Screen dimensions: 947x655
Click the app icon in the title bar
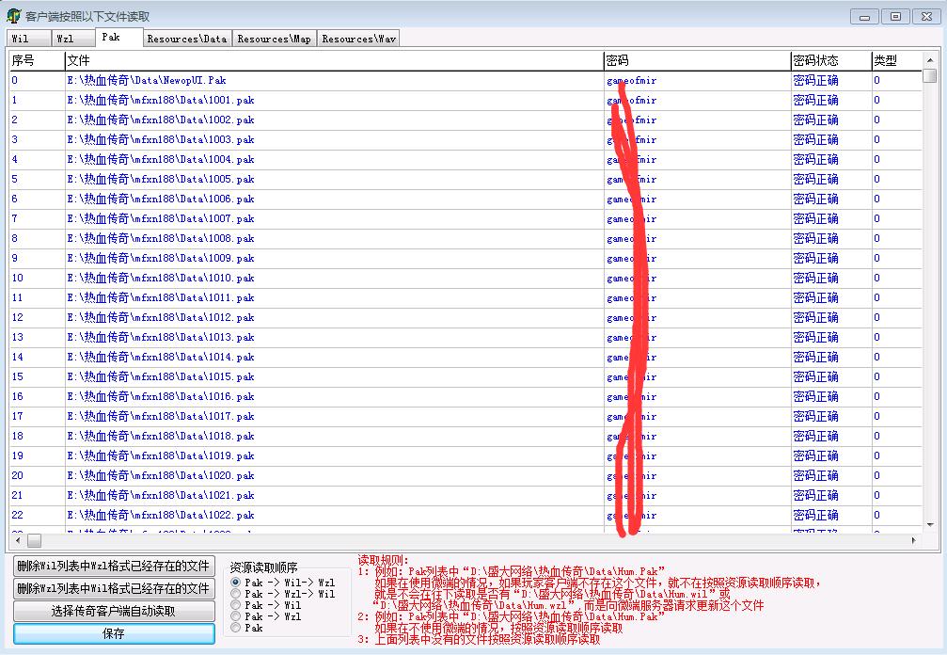coord(14,16)
